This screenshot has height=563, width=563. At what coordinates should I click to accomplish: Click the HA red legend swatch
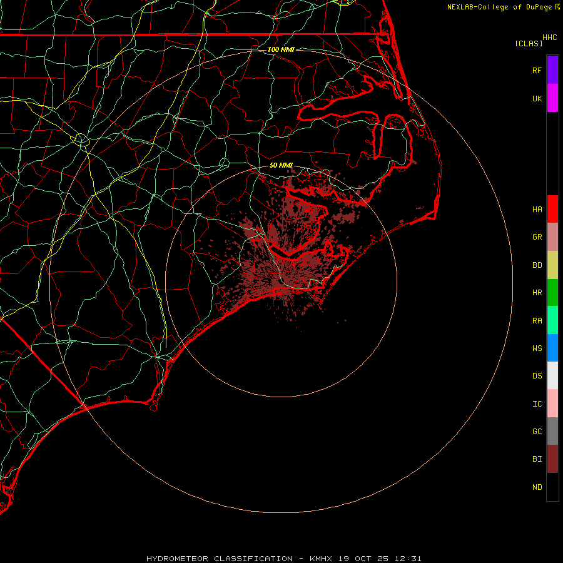coord(552,209)
